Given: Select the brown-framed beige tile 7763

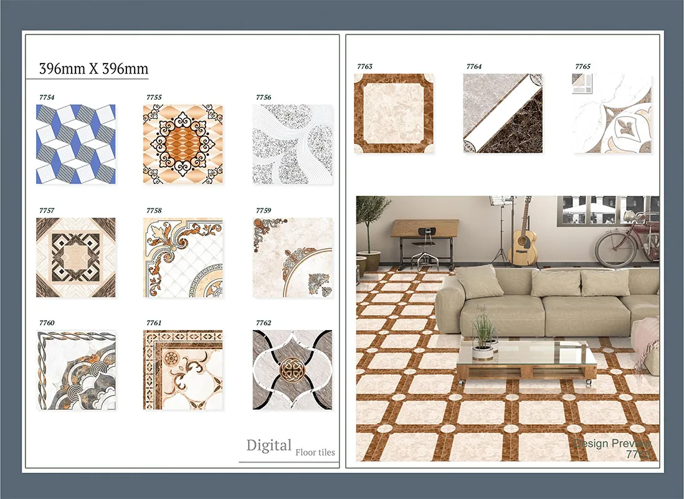Looking at the screenshot, I should (393, 113).
